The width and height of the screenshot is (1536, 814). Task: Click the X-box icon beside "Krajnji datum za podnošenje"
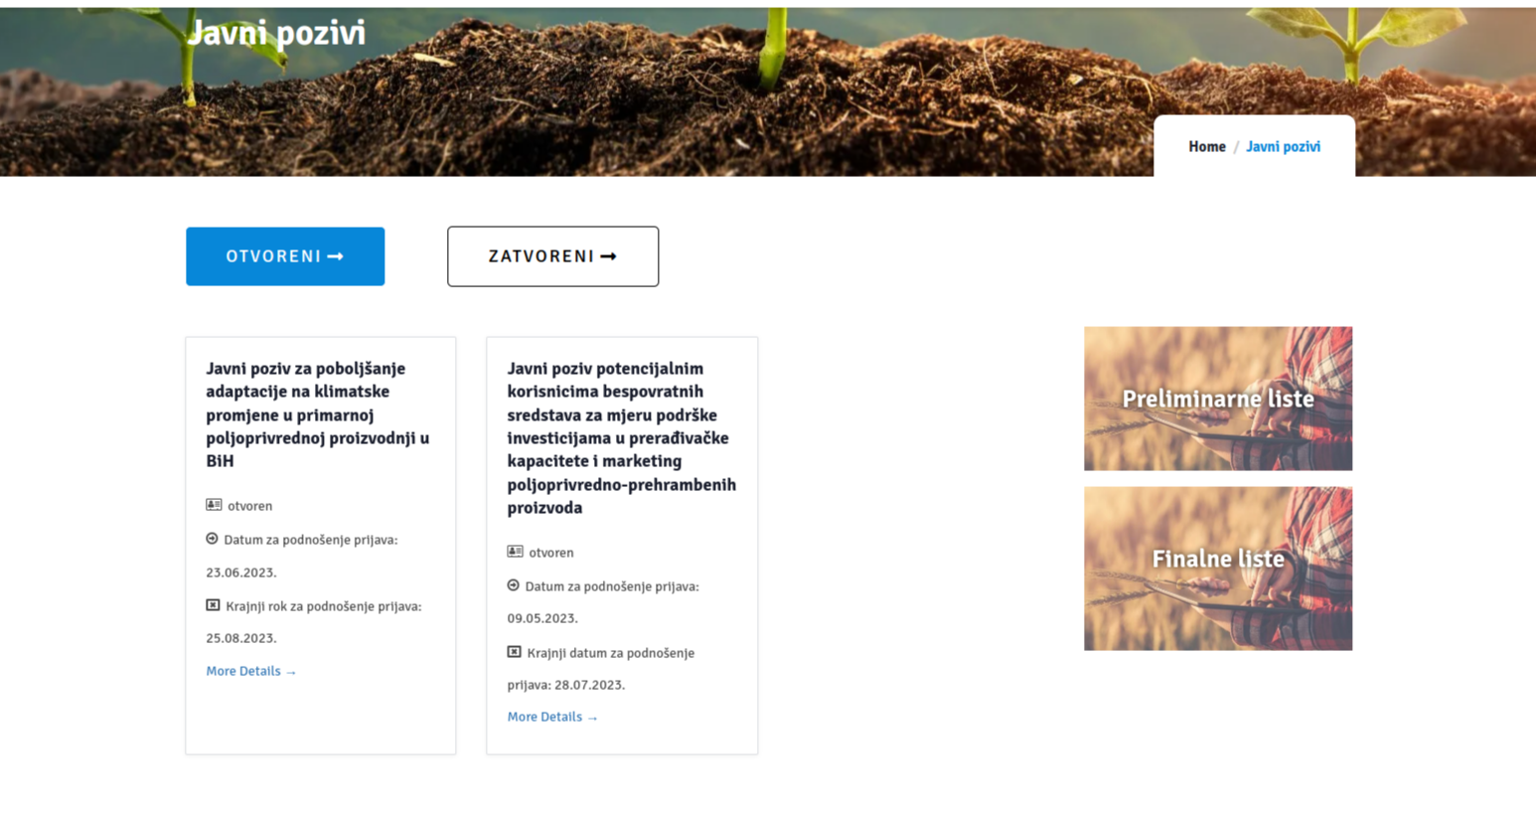click(514, 652)
